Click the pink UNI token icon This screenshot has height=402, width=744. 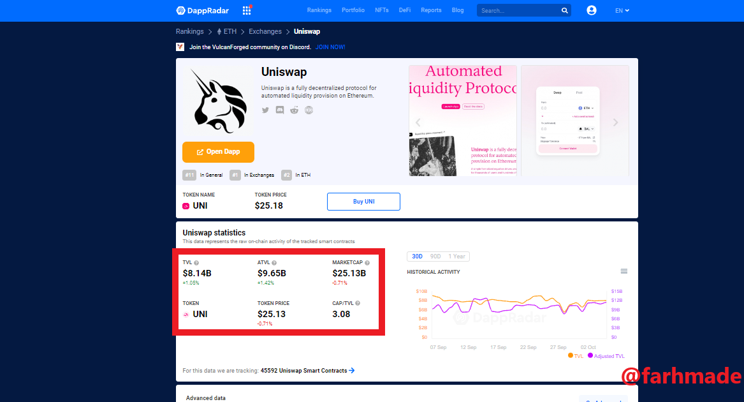(186, 206)
